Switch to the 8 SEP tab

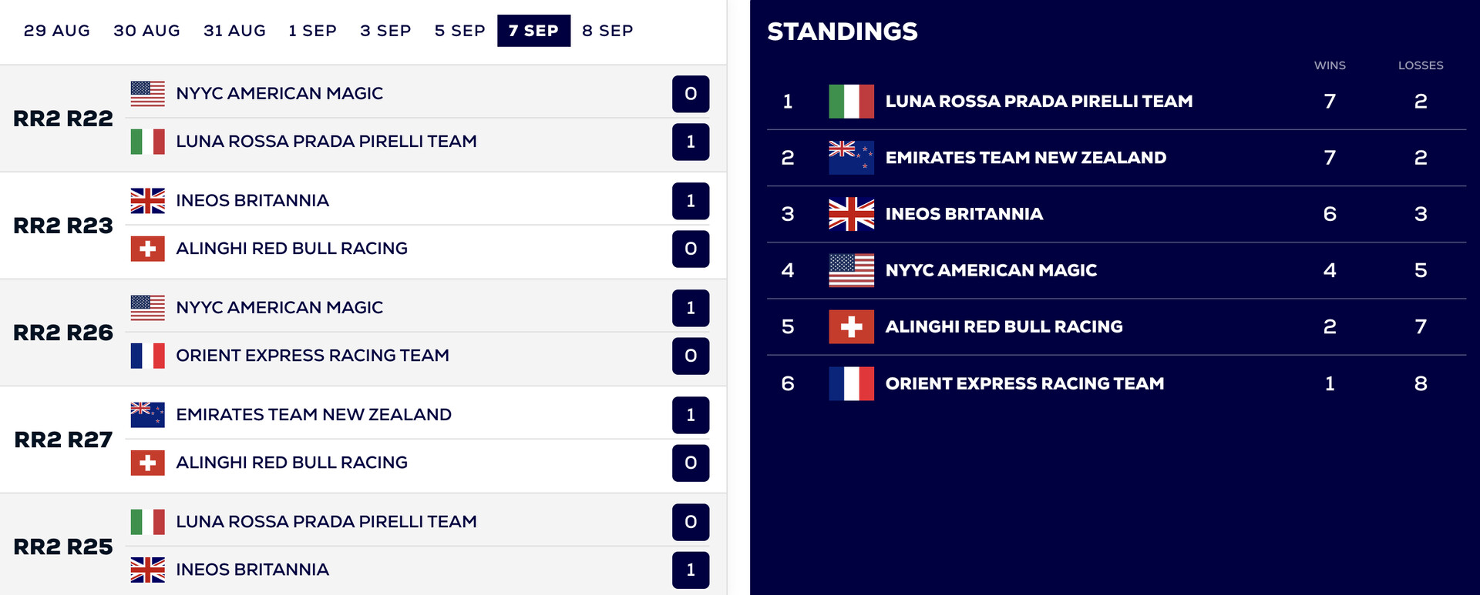click(607, 31)
